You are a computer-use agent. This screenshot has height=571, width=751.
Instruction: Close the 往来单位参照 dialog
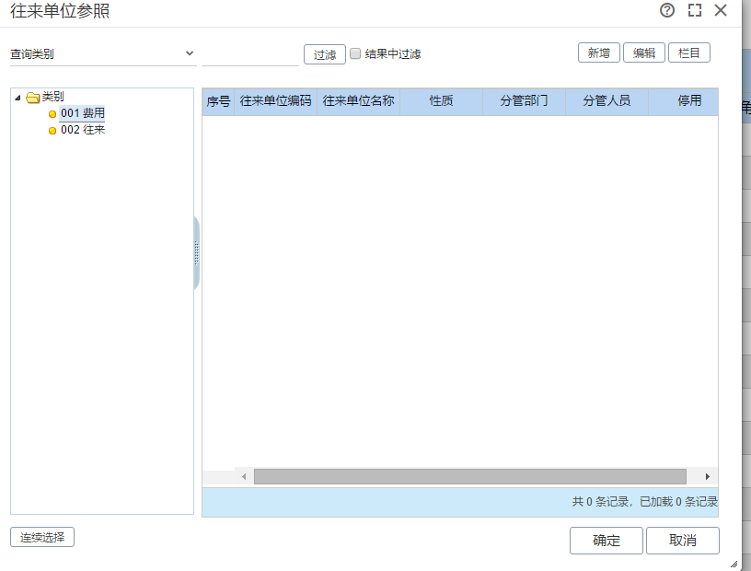click(721, 10)
